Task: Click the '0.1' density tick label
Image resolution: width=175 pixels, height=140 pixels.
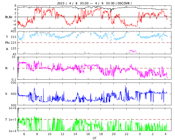Action: click(x=14, y=80)
